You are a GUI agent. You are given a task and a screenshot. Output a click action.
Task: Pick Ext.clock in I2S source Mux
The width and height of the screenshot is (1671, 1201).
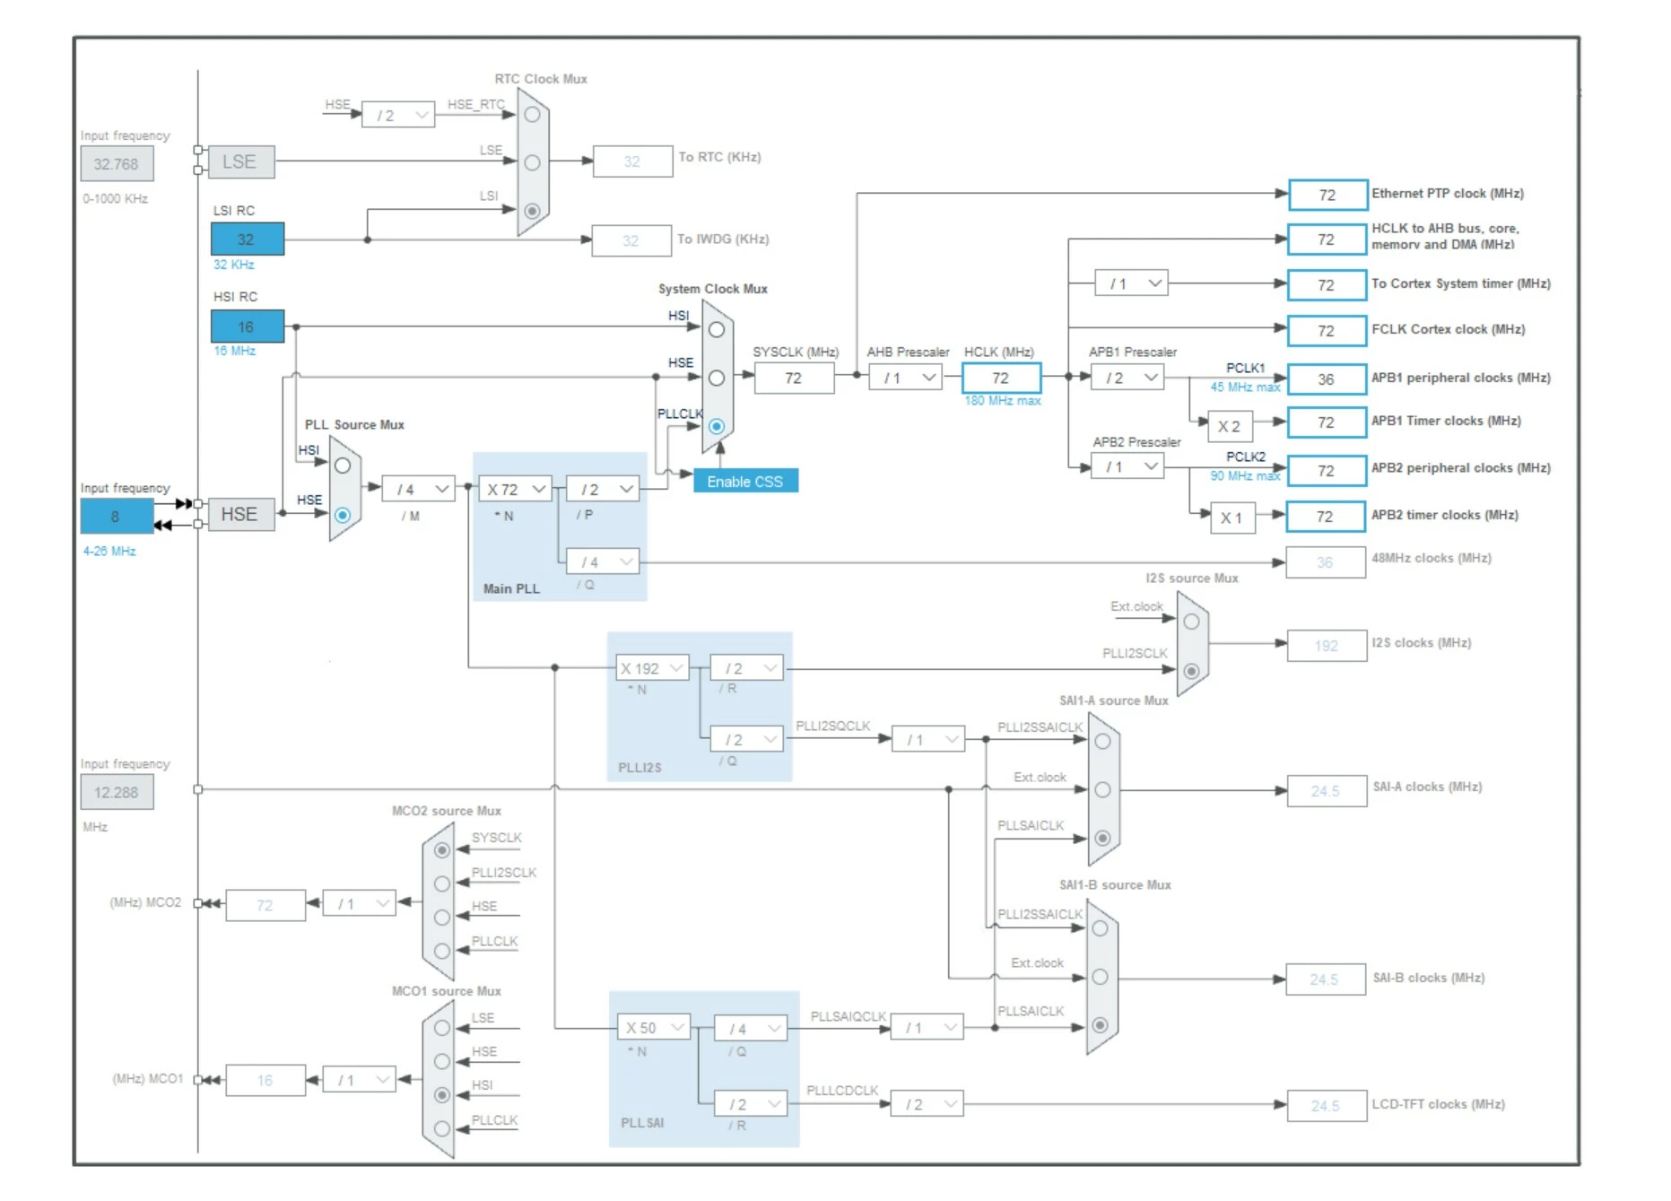(1191, 622)
